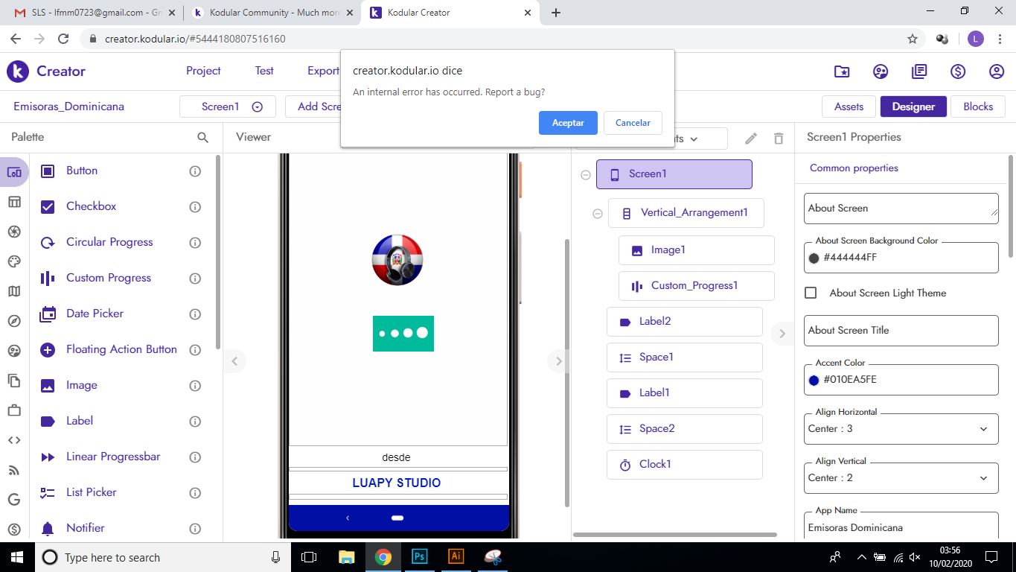Open the Project menu
1016x572 pixels.
(203, 71)
